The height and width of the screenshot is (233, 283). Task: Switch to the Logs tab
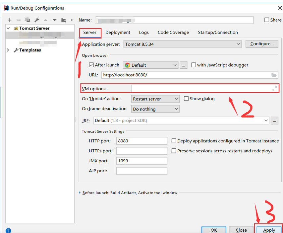144,33
